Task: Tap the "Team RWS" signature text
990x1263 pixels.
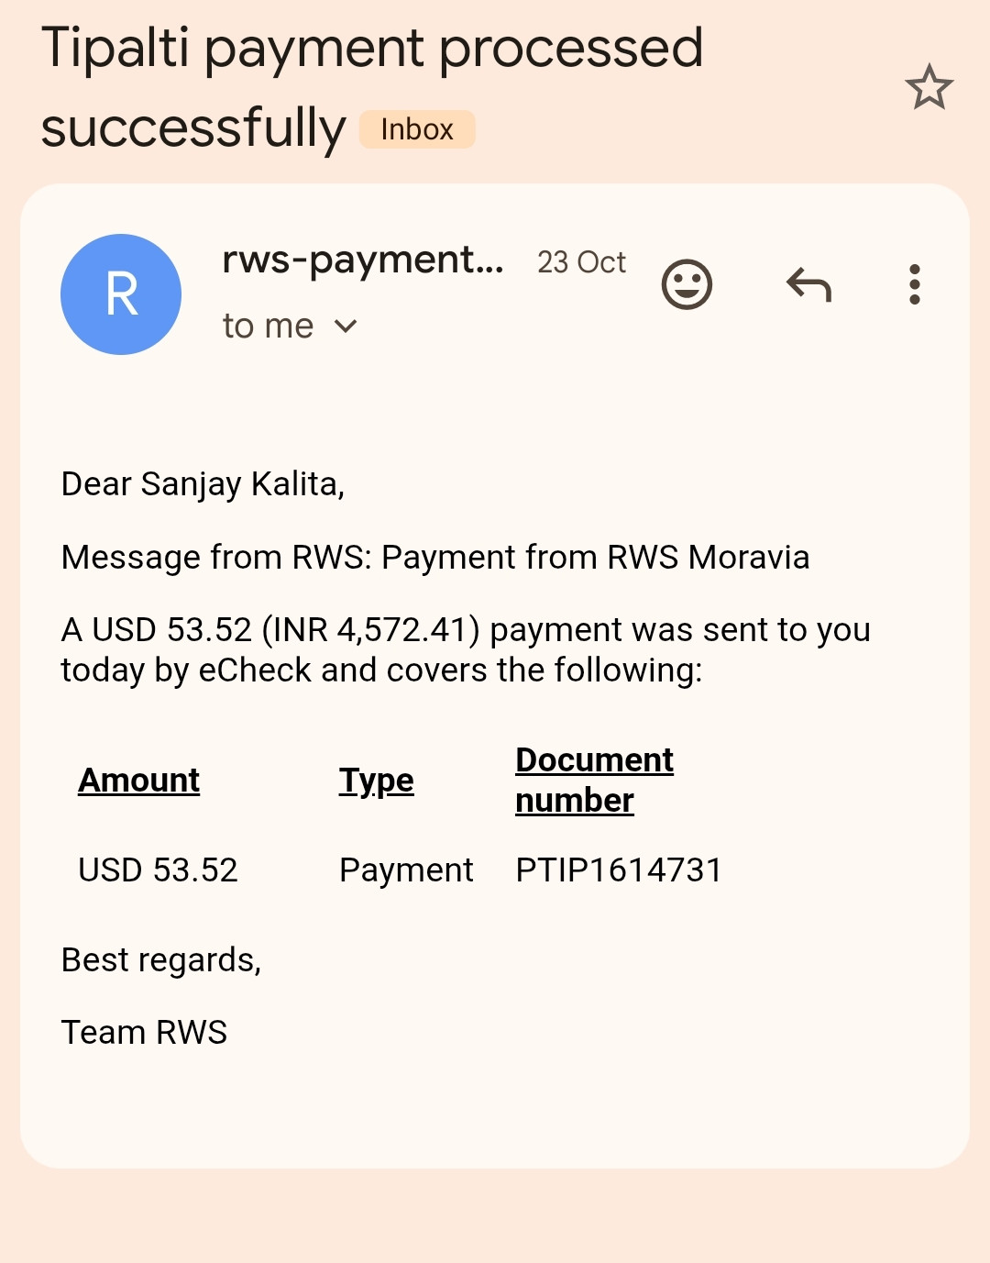Action: coord(144,1032)
